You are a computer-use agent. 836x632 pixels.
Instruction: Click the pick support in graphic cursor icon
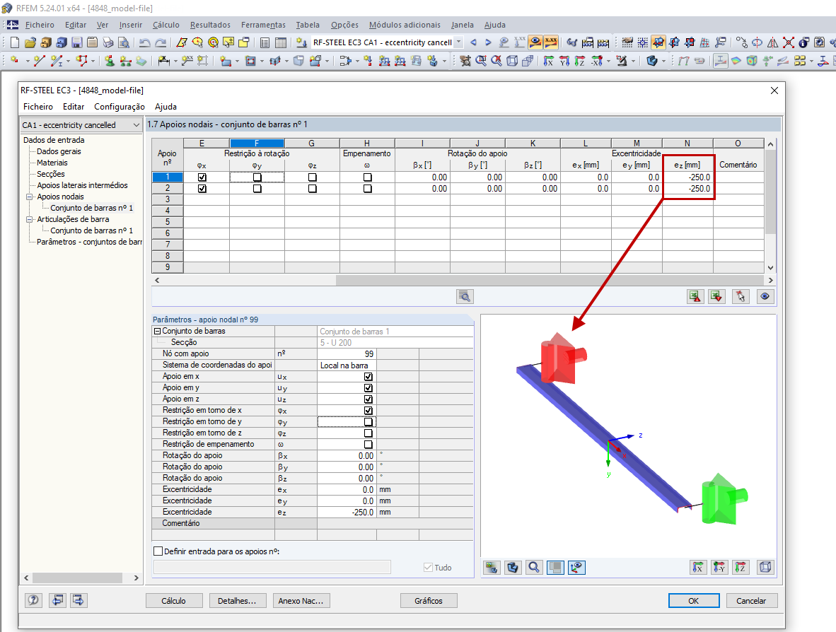741,297
